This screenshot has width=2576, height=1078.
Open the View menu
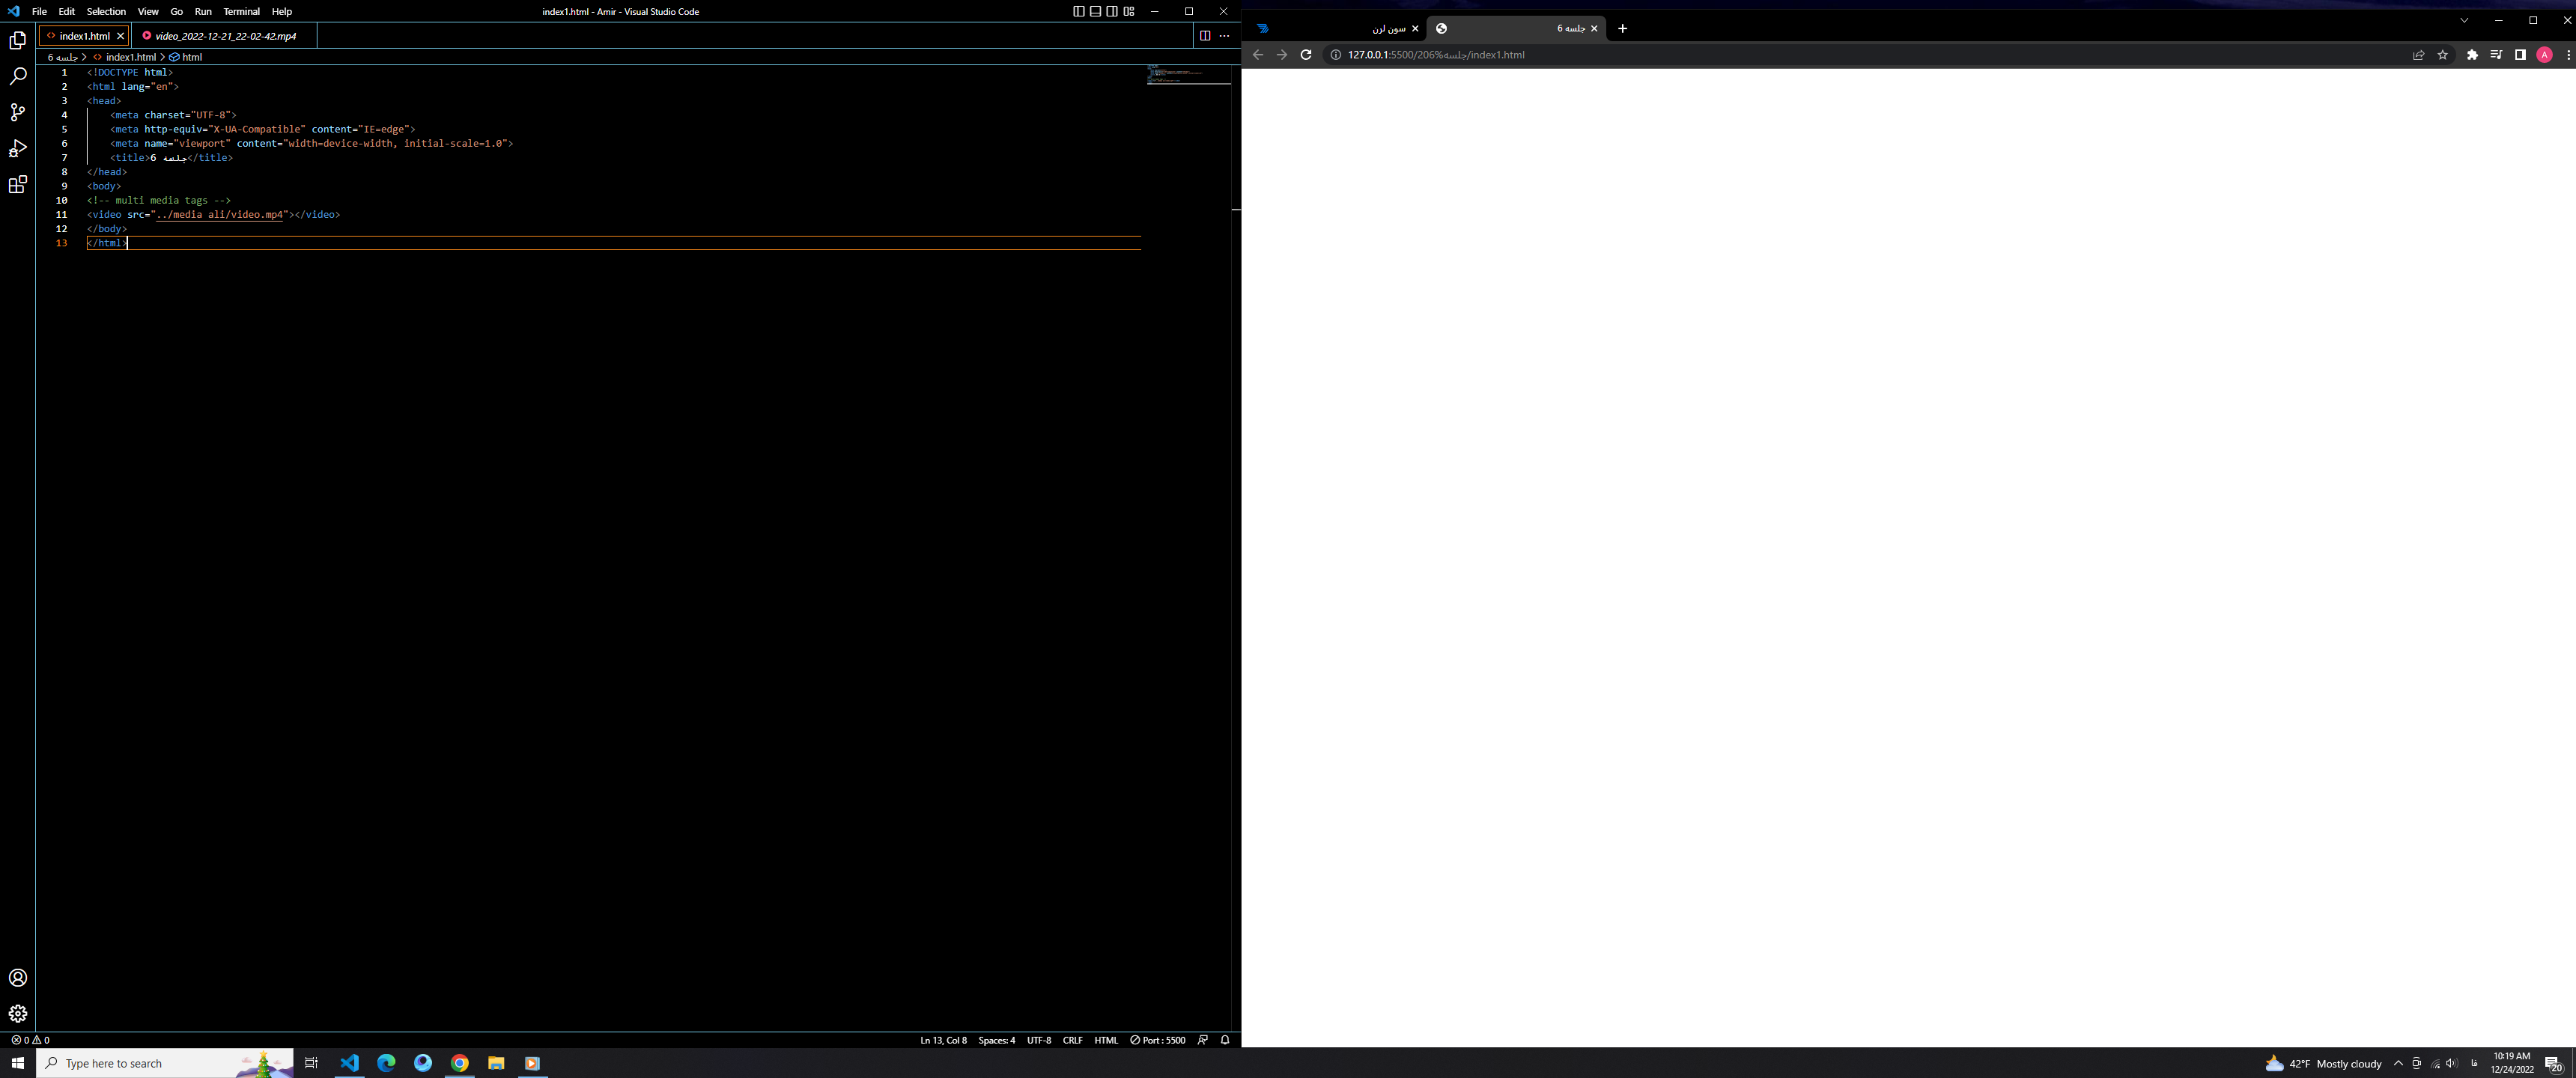pyautogui.click(x=148, y=11)
